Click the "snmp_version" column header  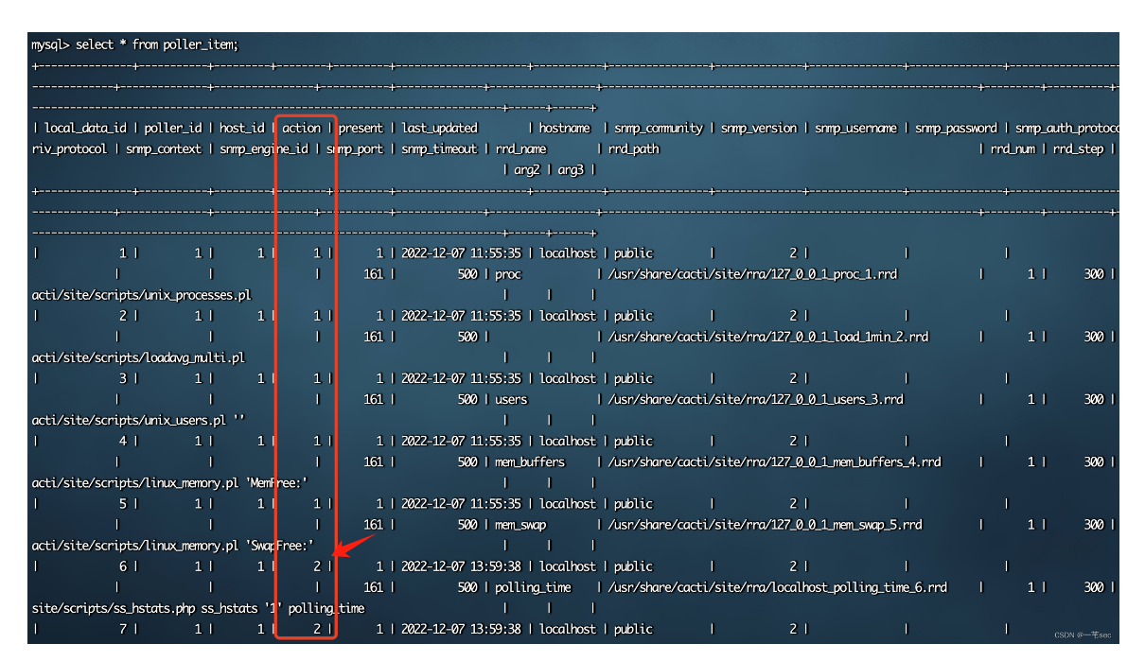coord(759,128)
